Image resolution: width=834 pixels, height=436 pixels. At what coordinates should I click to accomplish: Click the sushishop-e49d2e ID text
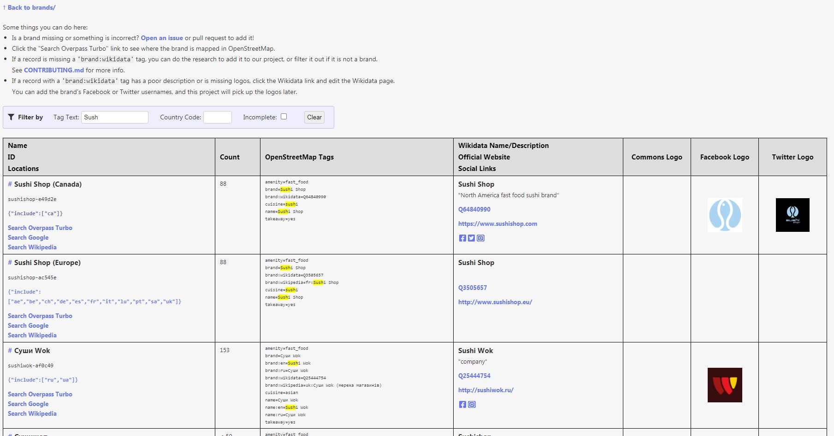point(32,199)
